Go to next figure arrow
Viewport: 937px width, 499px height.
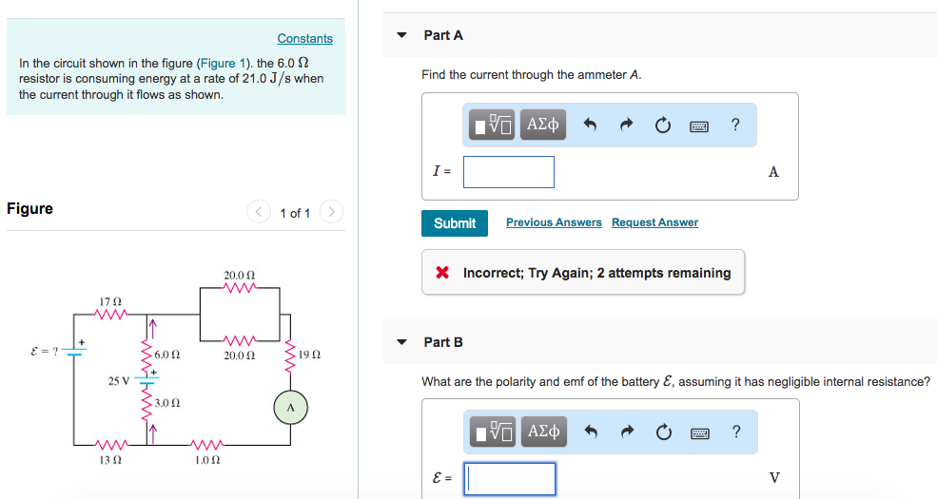[x=332, y=212]
